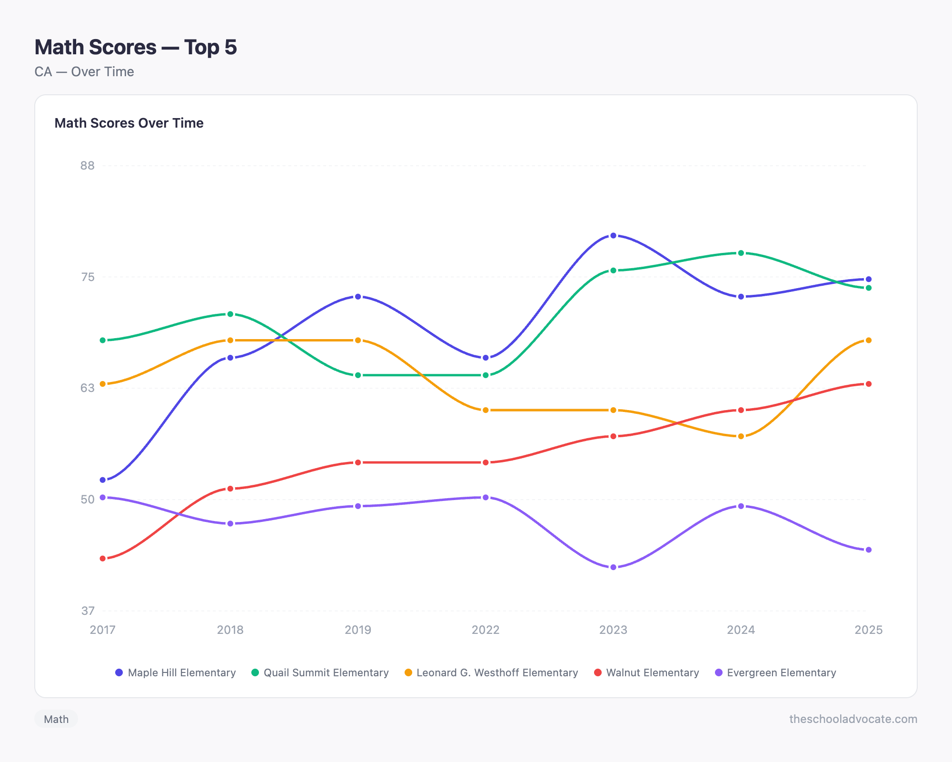Select Walnut Elementary's 2017 data point
The height and width of the screenshot is (762, 952).
103,558
